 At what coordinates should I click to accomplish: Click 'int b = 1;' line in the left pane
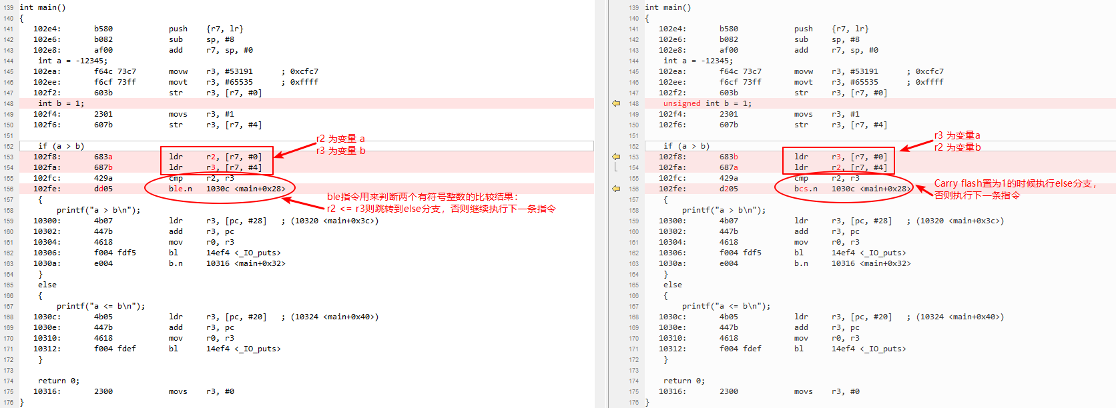point(61,103)
